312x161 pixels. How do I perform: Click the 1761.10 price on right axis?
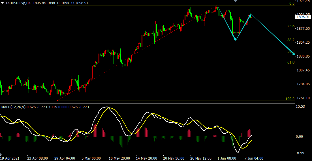303,98
